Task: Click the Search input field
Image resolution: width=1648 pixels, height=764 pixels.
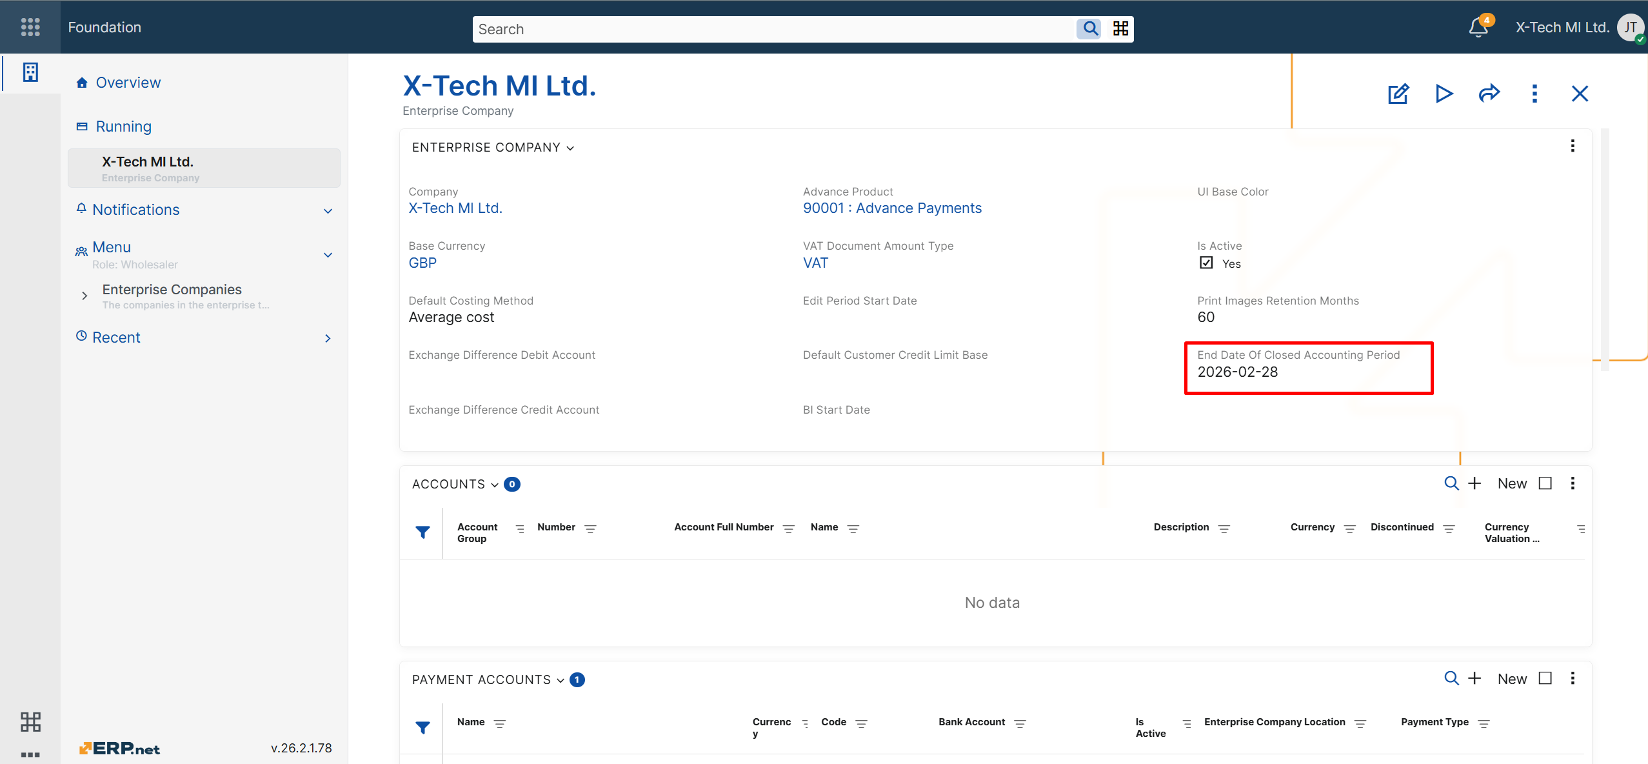Action: (774, 29)
